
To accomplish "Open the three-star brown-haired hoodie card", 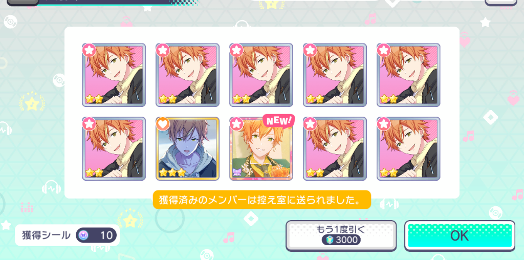I will coord(187,149).
